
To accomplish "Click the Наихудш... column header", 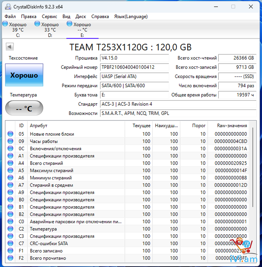I will pyautogui.click(x=166, y=126).
